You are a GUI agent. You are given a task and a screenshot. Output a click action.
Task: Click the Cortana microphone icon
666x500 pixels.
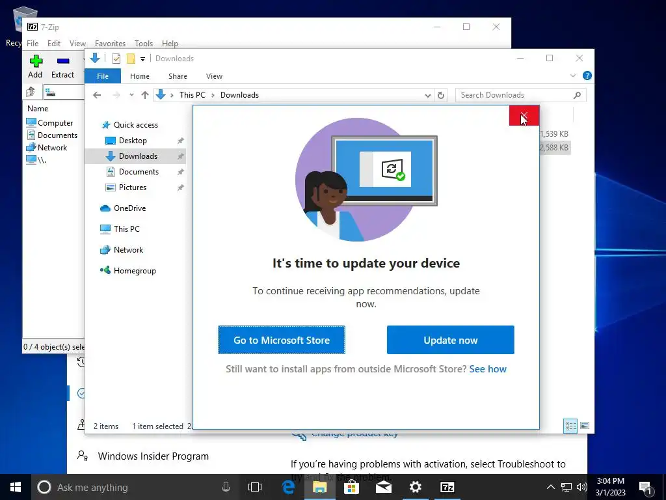click(x=226, y=487)
